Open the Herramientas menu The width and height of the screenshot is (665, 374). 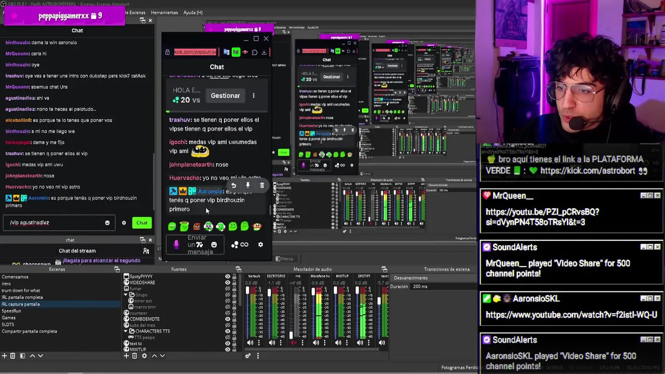pyautogui.click(x=164, y=12)
